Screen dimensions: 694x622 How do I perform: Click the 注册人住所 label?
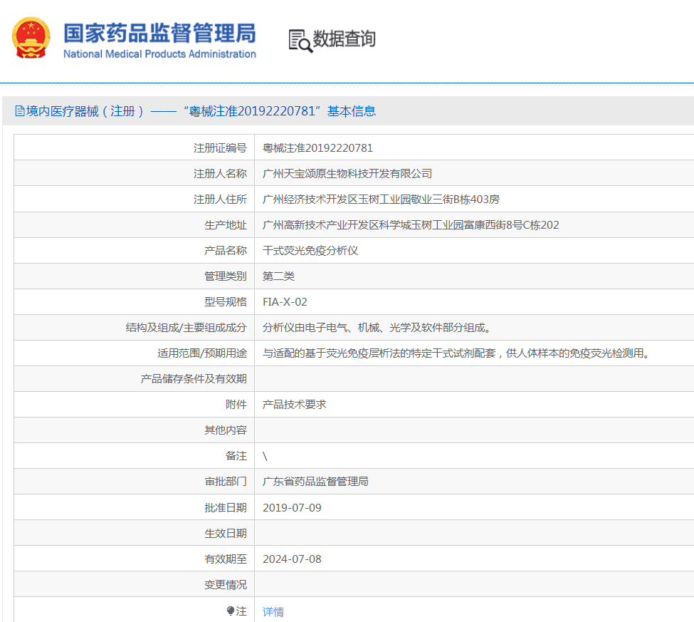[220, 199]
